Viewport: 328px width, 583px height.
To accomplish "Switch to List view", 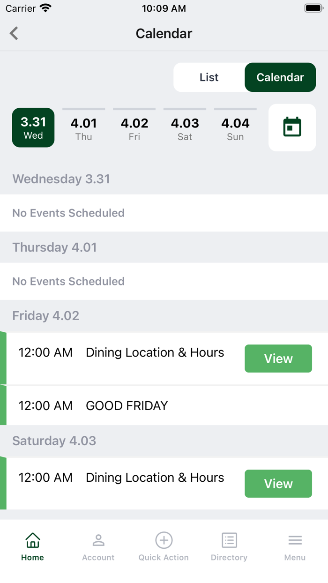I will 209,77.
